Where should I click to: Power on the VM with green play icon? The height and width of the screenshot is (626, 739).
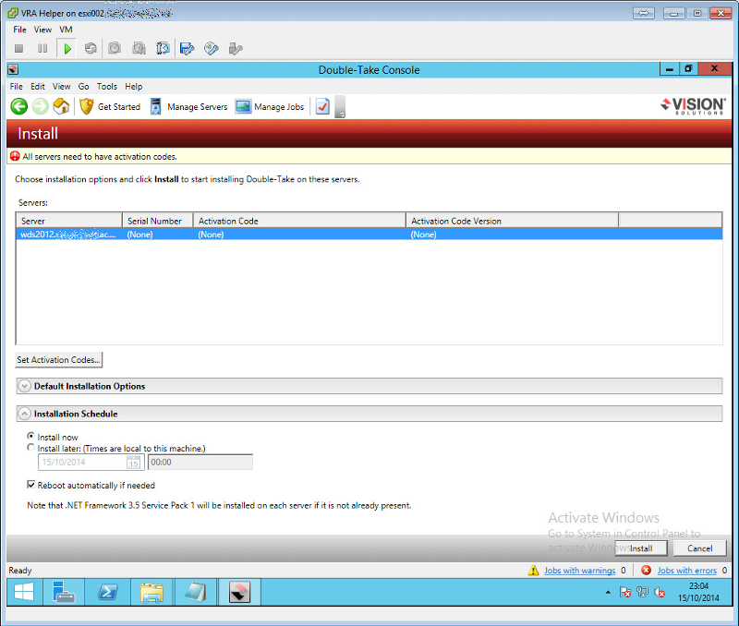(x=67, y=49)
